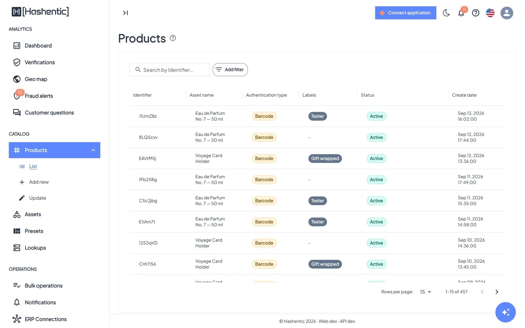Click the Add new plus icon

(x=22, y=182)
